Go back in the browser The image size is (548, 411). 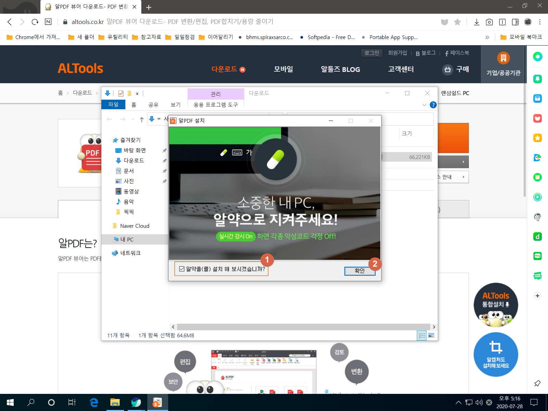(x=10, y=22)
